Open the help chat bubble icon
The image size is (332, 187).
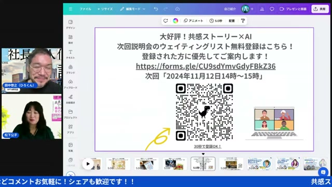tap(323, 172)
